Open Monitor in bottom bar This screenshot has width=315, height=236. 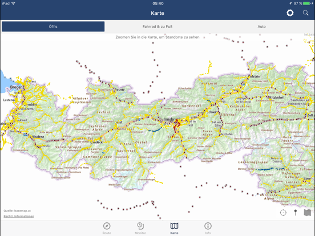pos(140,228)
